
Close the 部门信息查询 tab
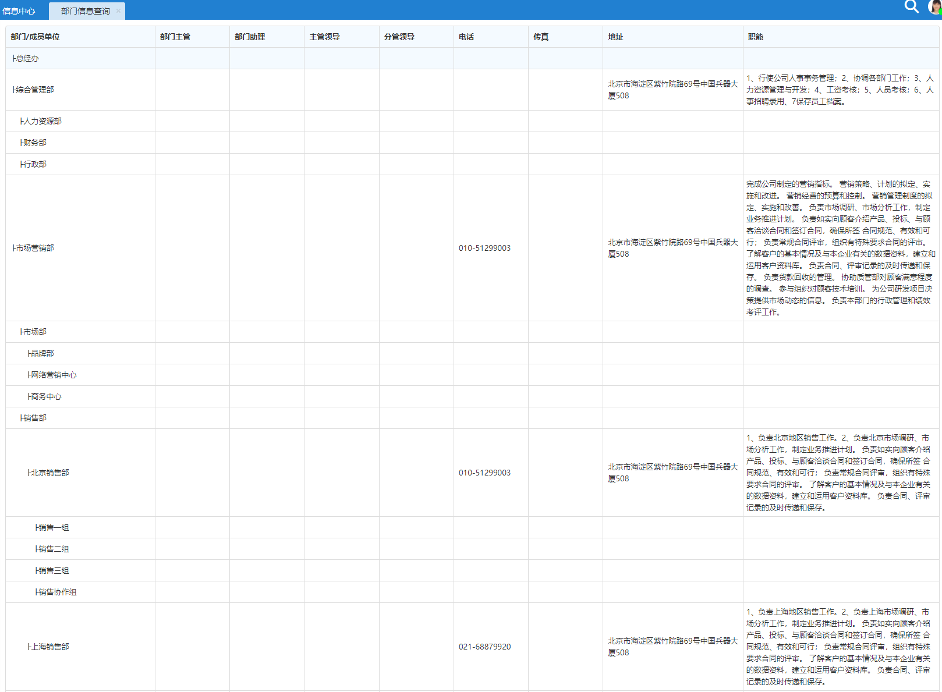[x=118, y=10]
